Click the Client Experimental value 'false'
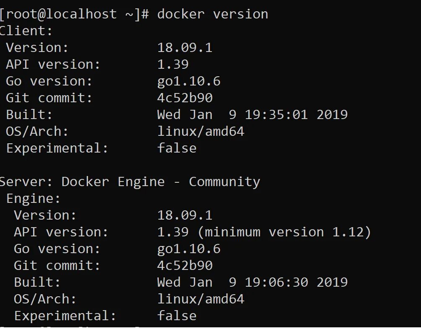The width and height of the screenshot is (421, 329). tap(177, 148)
